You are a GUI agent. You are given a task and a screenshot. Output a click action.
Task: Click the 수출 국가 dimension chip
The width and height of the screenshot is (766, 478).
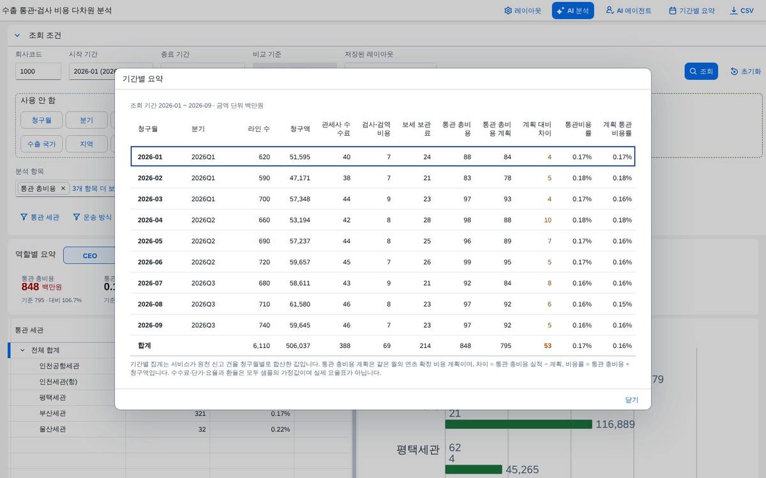point(41,144)
